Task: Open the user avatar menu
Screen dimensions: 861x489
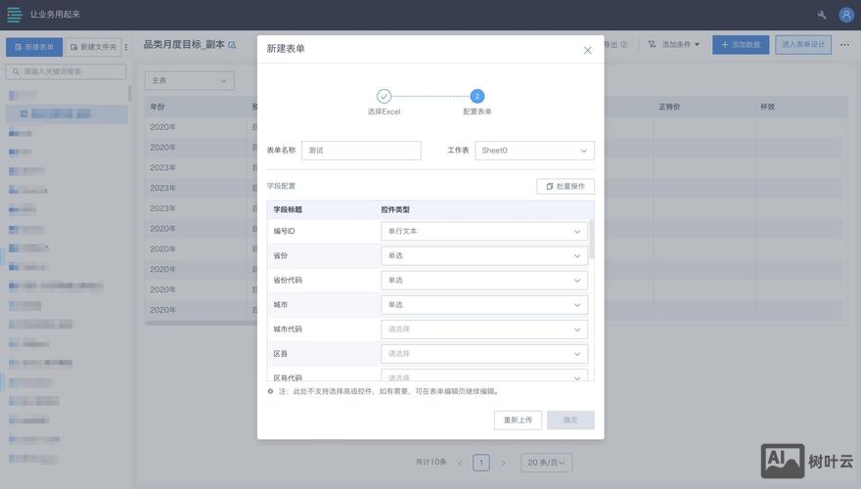Action: pos(846,15)
